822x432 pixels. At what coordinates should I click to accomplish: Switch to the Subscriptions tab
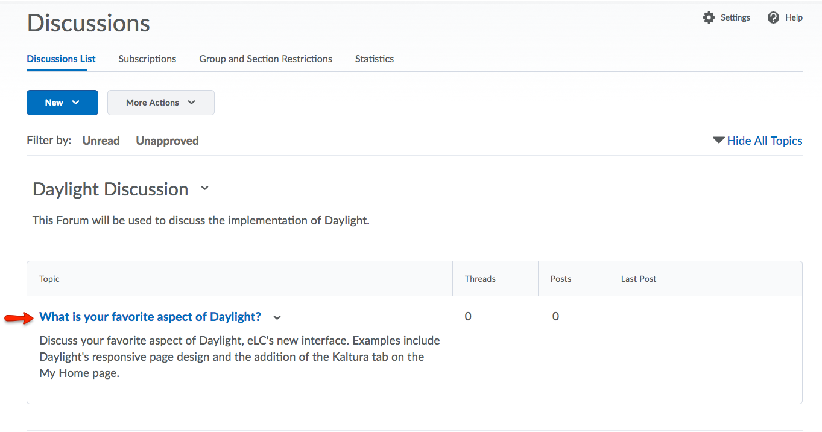pyautogui.click(x=147, y=59)
